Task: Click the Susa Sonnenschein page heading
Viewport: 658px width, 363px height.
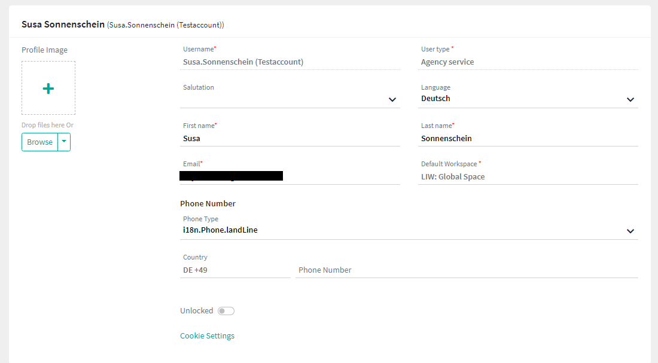Action: point(63,25)
